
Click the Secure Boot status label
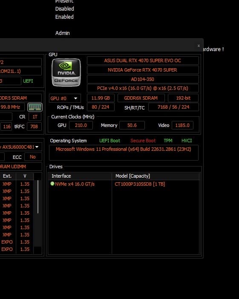coord(143,141)
